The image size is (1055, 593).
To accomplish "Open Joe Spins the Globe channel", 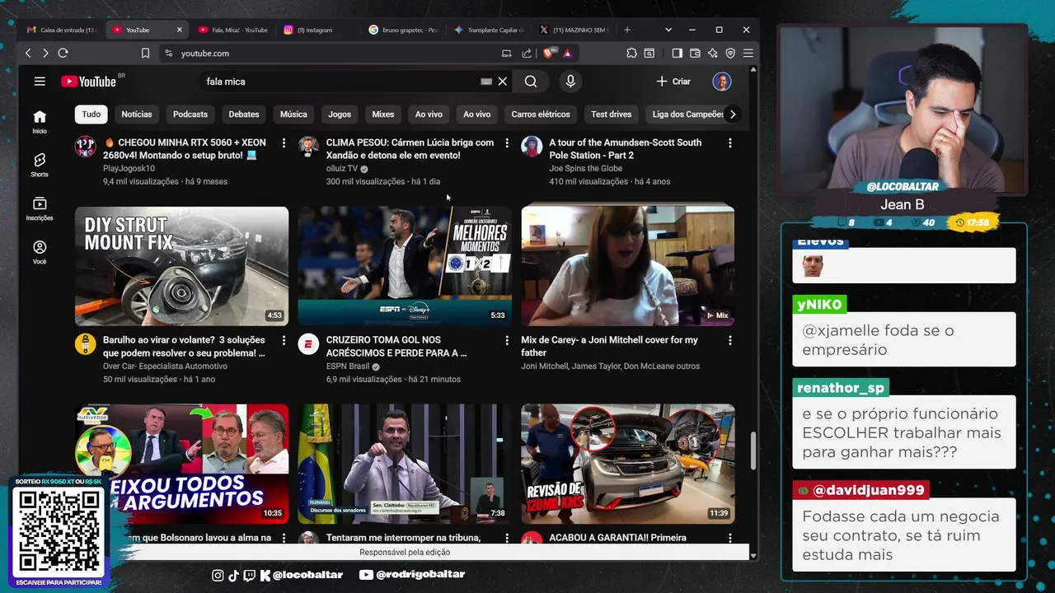I will [x=586, y=169].
